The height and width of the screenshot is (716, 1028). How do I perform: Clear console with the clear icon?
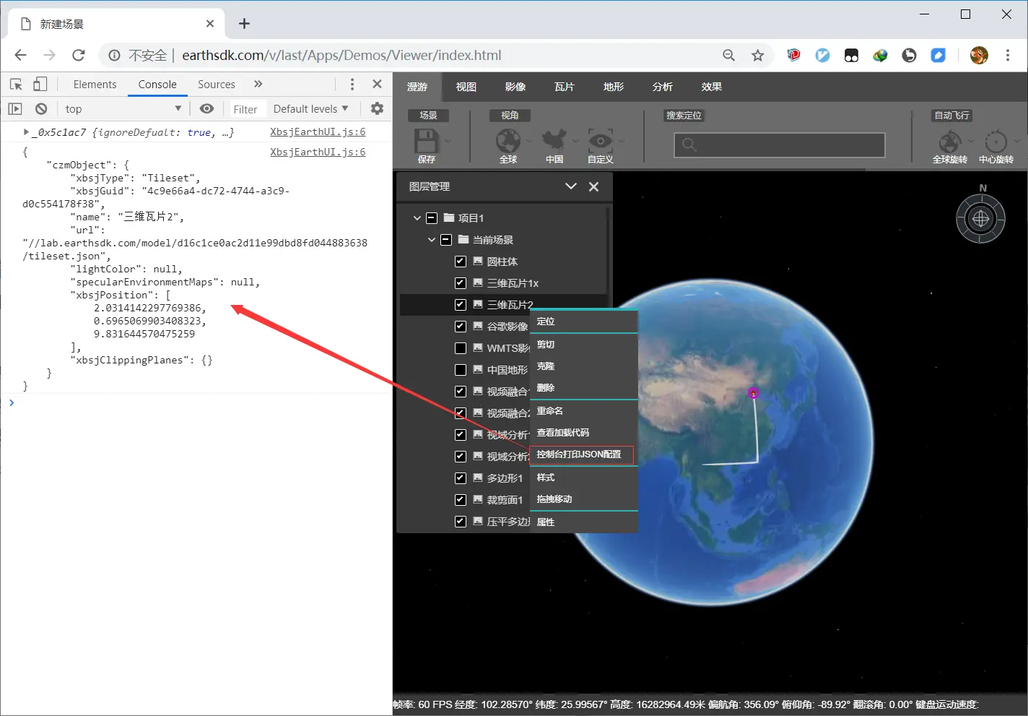coord(41,108)
